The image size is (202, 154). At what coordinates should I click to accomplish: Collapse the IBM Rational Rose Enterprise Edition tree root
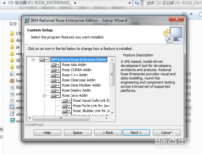[x=33, y=60]
